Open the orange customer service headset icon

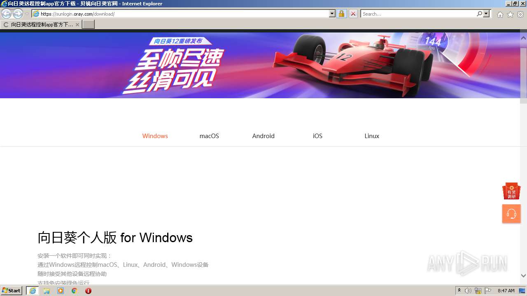511,214
